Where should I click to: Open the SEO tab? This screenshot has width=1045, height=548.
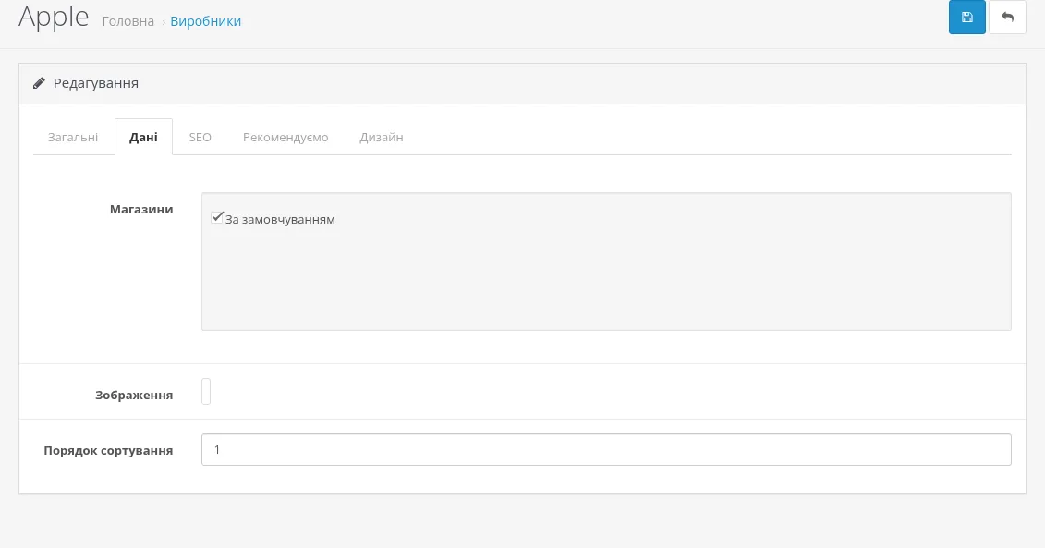[200, 138]
